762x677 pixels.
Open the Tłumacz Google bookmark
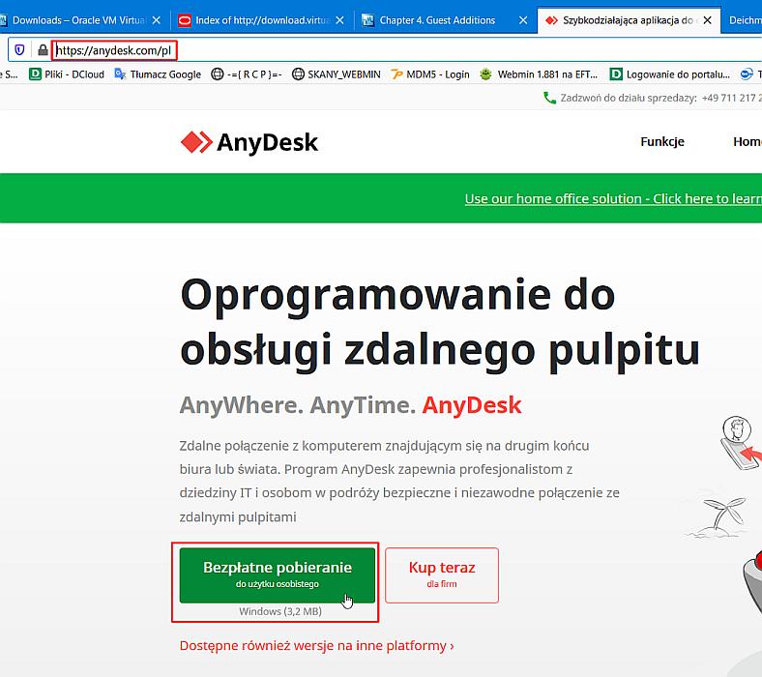pyautogui.click(x=158, y=74)
